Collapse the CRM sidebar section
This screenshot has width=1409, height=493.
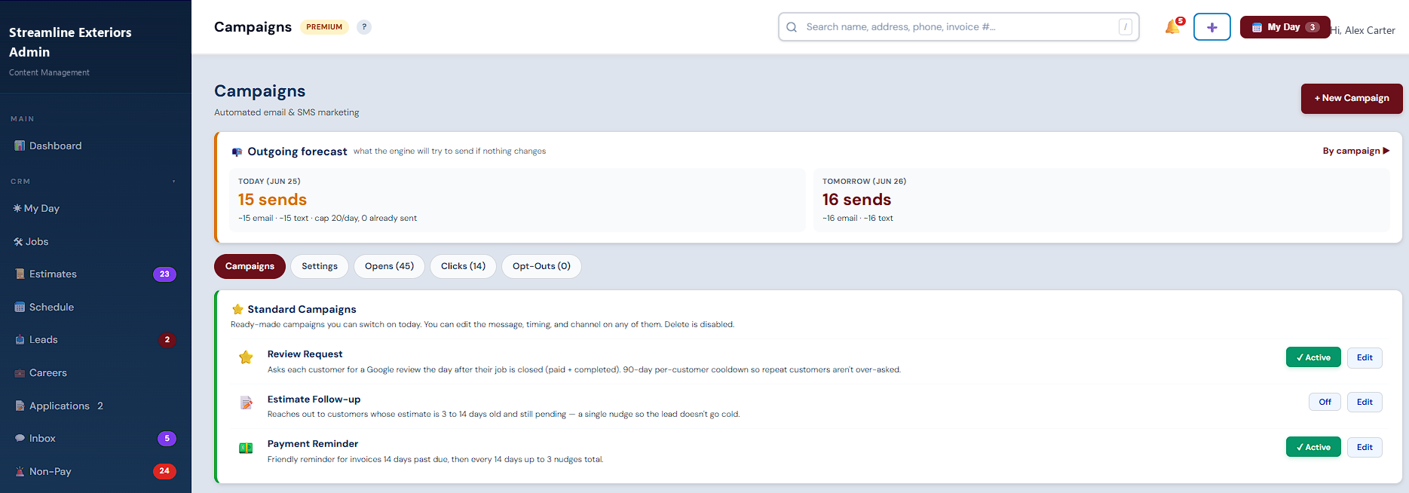click(173, 182)
